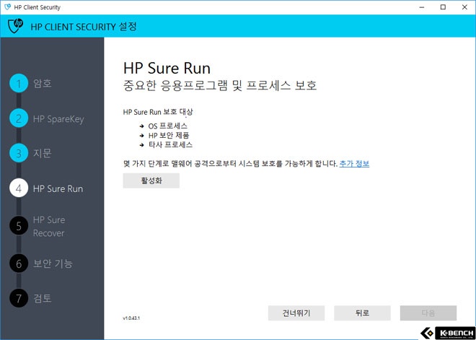476x340 pixels.
Task: Select the 검토 step label
Action: click(43, 298)
